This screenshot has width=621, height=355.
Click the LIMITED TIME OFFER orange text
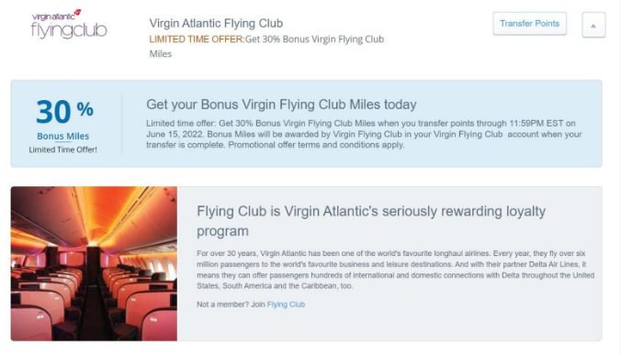[x=197, y=39]
